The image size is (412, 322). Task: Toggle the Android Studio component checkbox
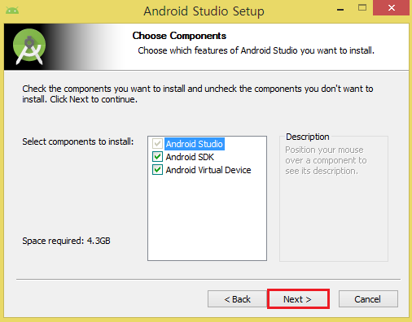157,144
